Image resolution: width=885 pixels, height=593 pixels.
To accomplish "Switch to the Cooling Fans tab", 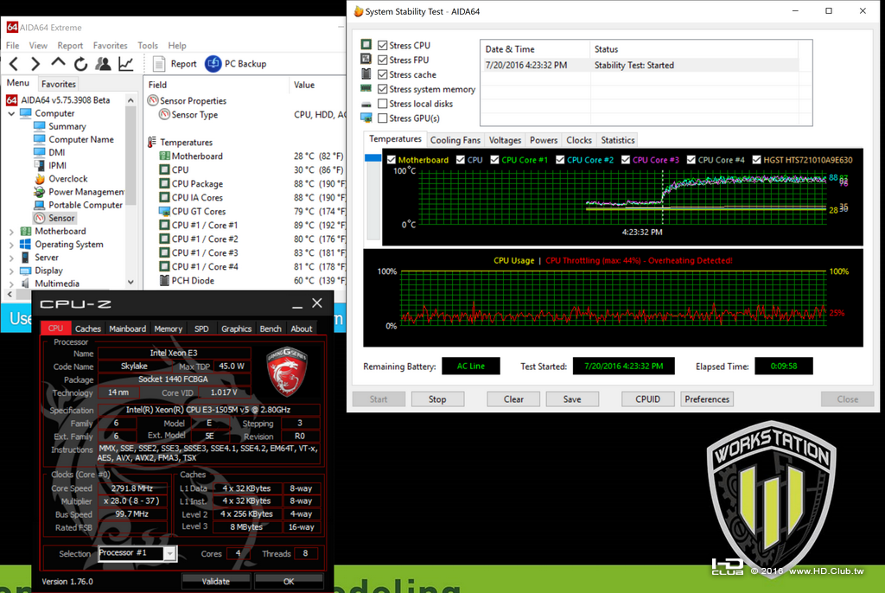I will click(455, 140).
